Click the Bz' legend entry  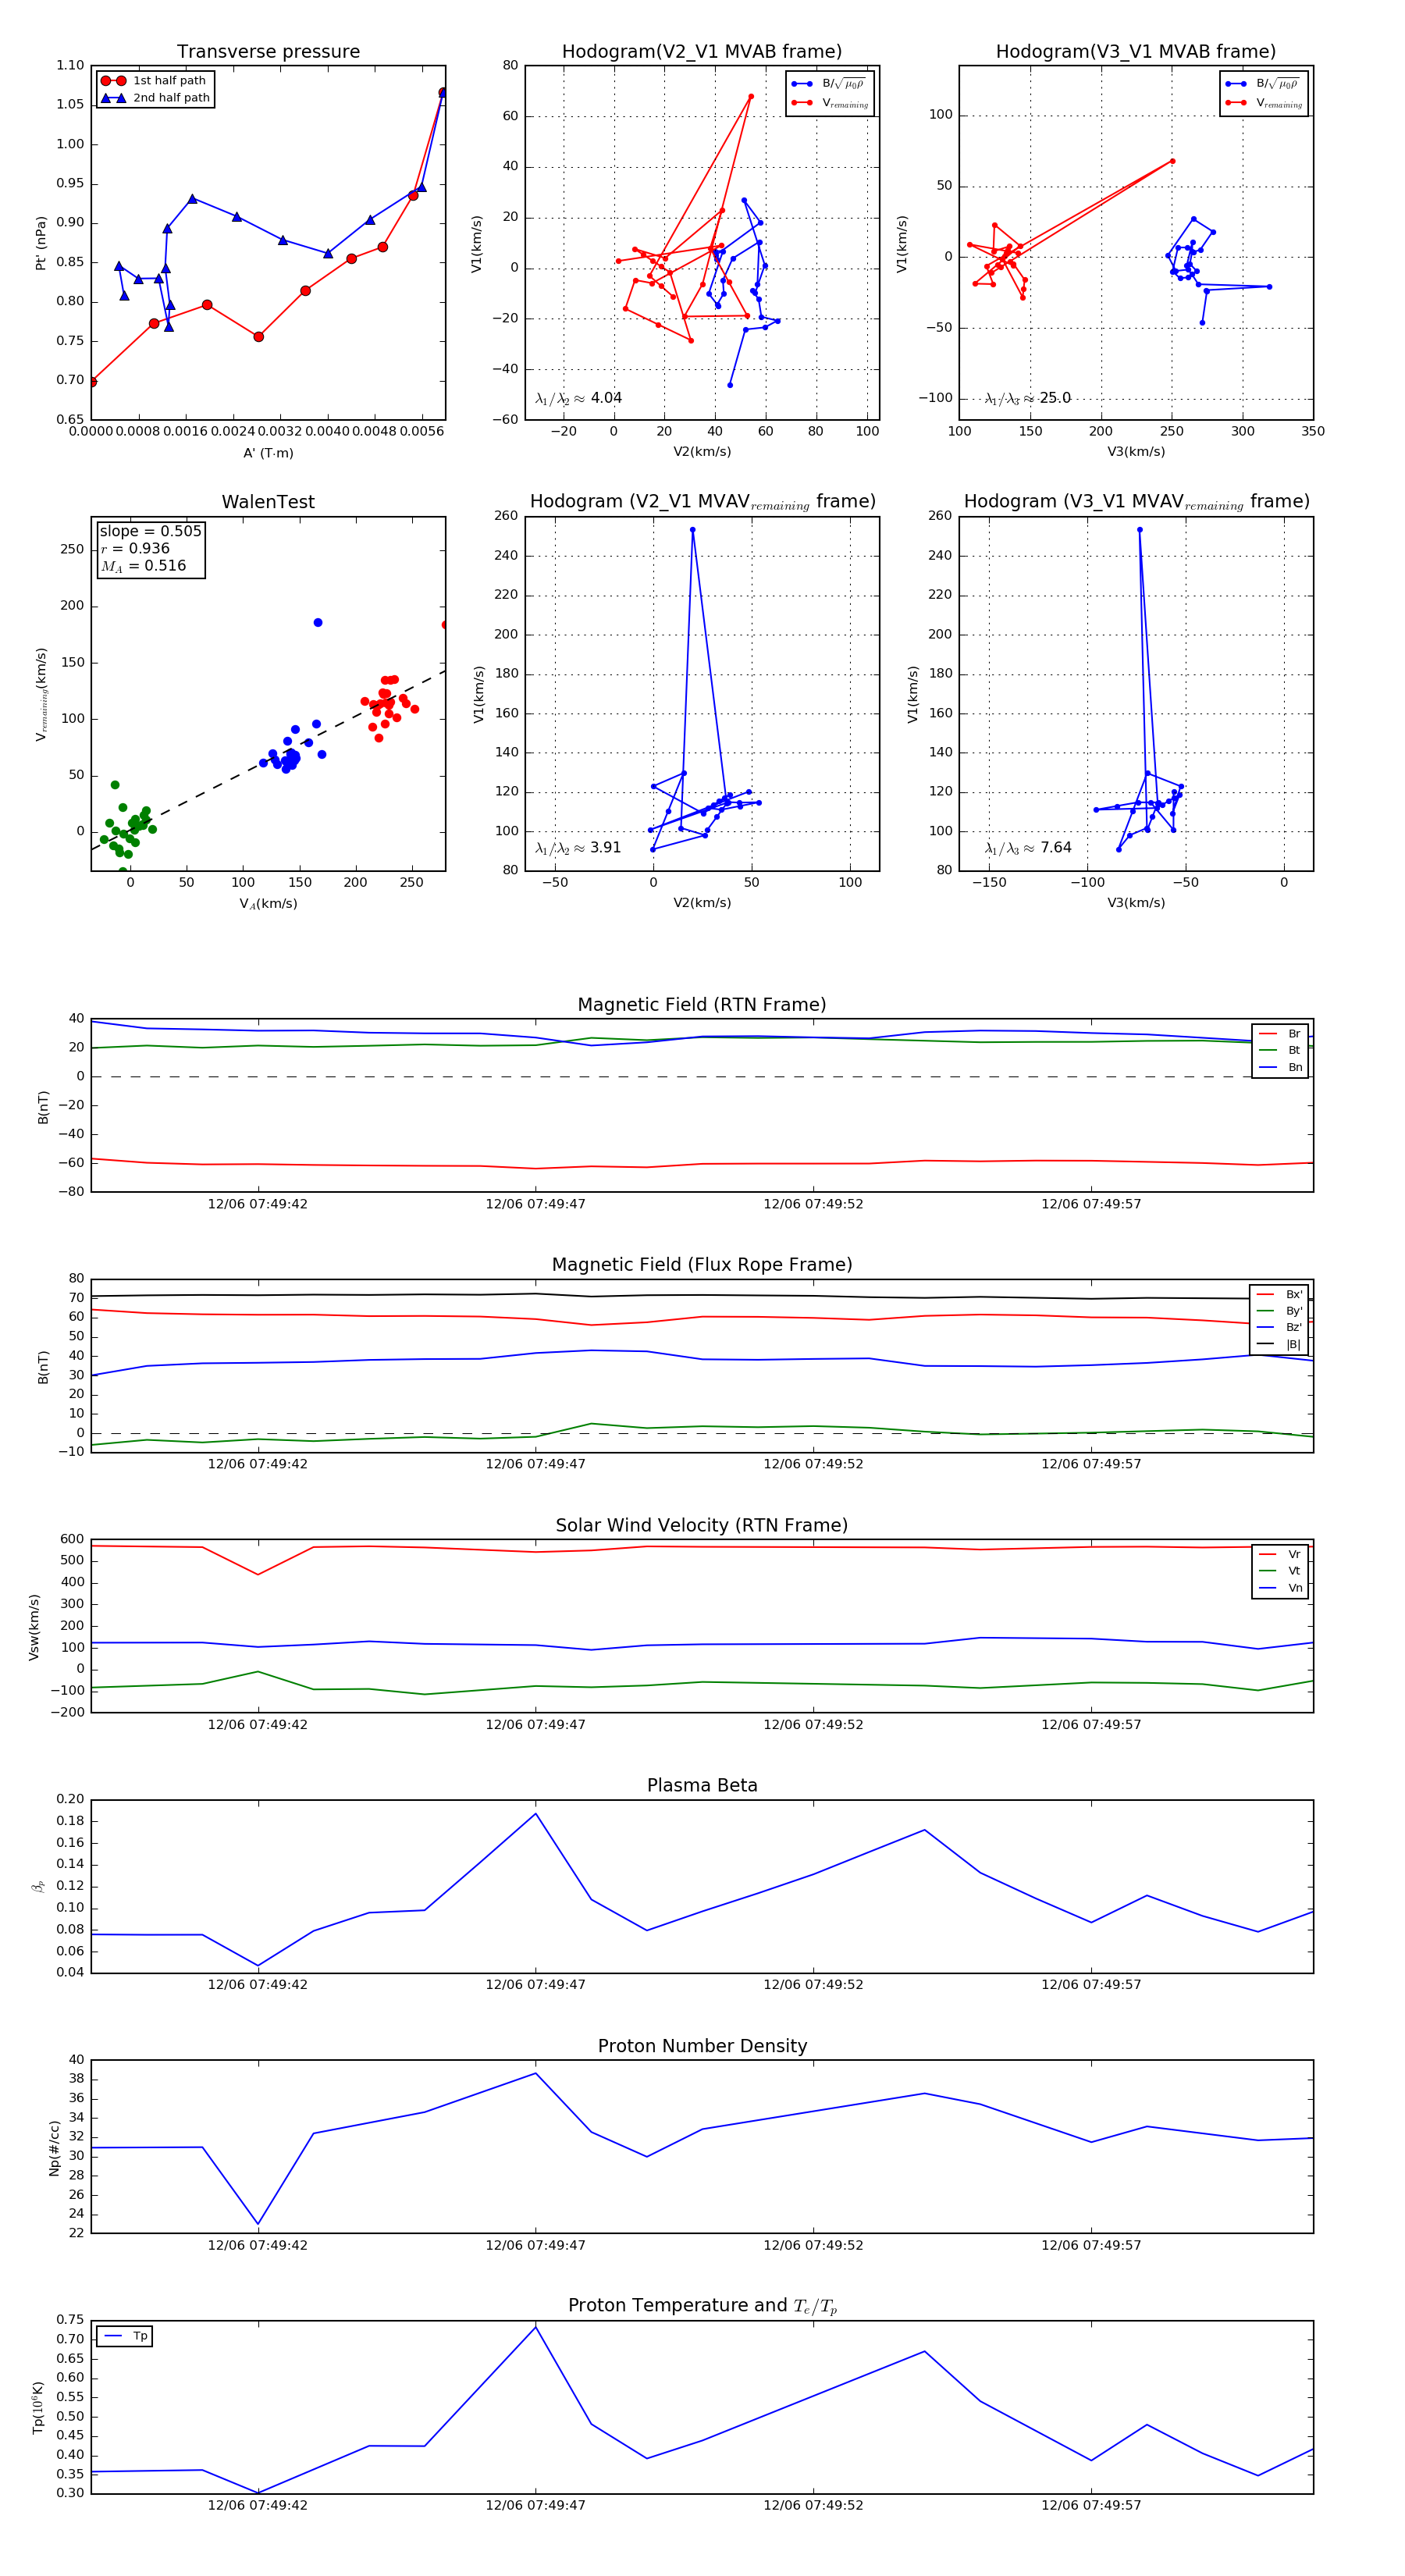(1280, 1327)
